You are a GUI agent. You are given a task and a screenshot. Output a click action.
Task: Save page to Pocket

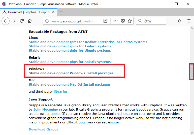(x=123, y=21)
